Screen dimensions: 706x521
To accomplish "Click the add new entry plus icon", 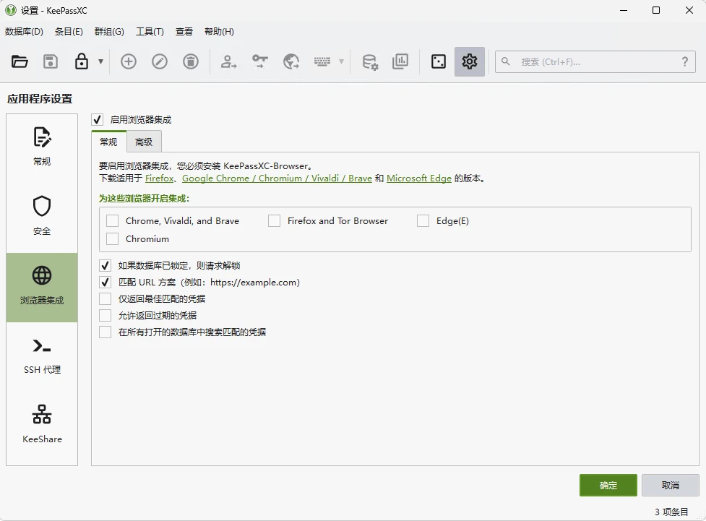I will pyautogui.click(x=129, y=61).
